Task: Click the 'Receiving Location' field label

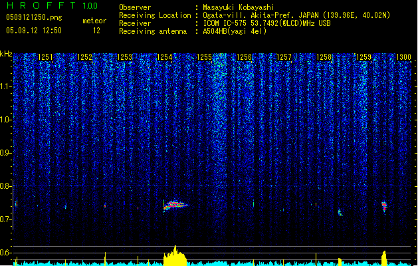Action: click(x=155, y=15)
